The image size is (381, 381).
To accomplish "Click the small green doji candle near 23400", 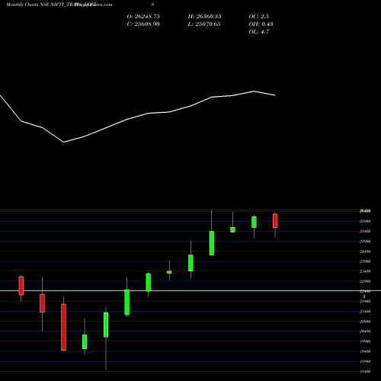I will (169, 272).
